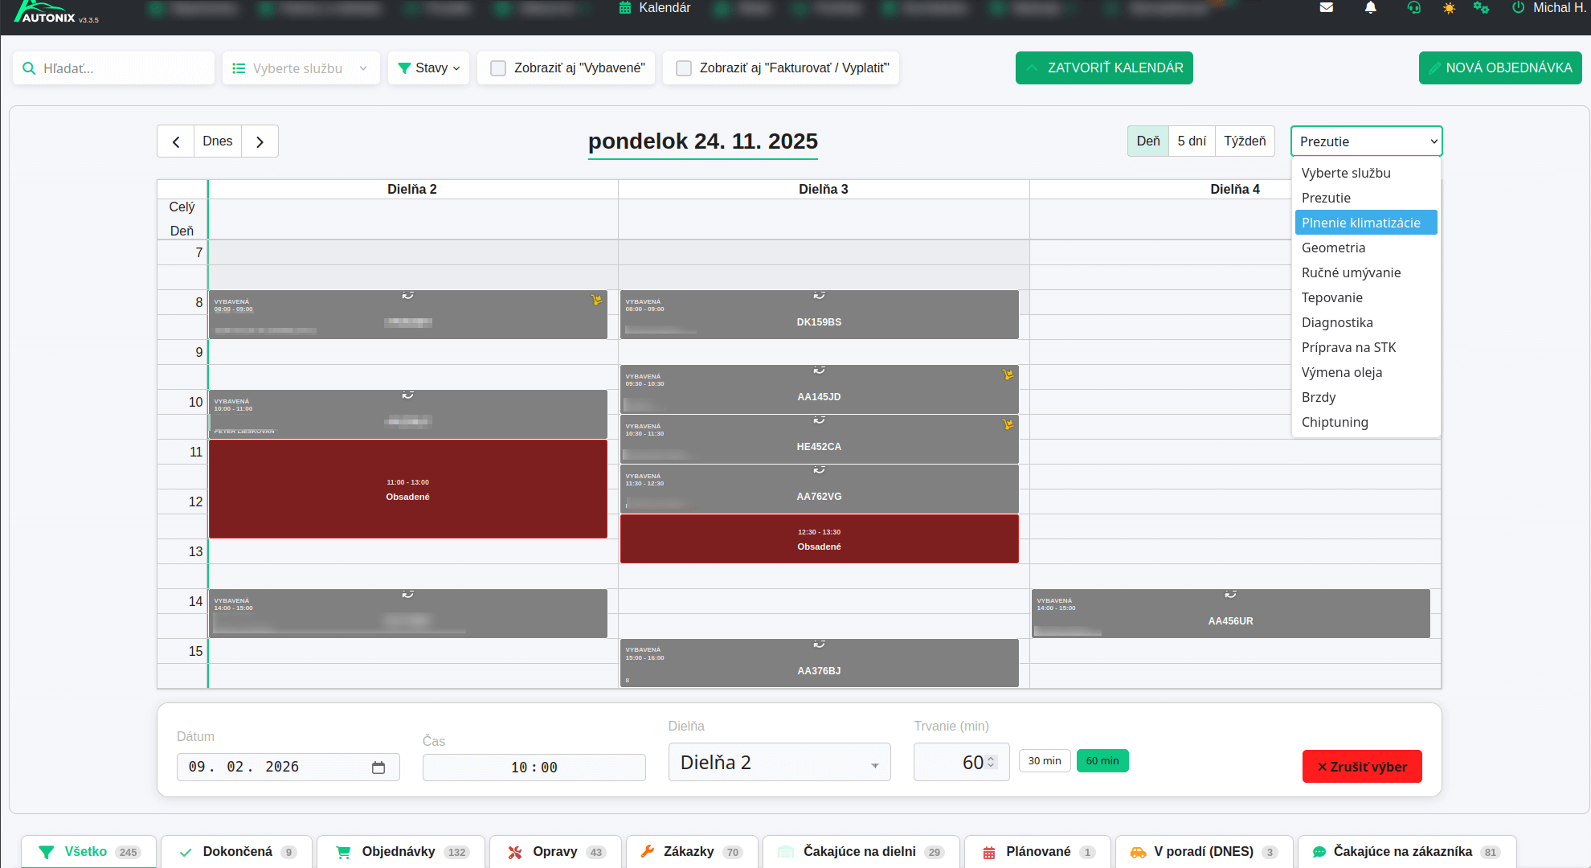1591x868 pixels.
Task: Click the NOVÁ OBJEDNÁVKA button
Action: [x=1499, y=68]
